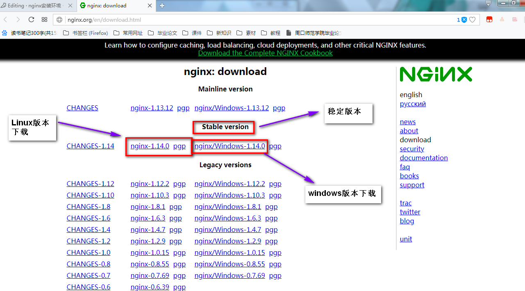Open a new tab with the plus button
This screenshot has height=291, width=525.
162,5
